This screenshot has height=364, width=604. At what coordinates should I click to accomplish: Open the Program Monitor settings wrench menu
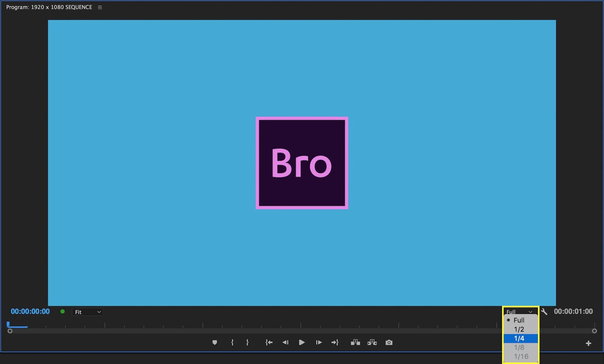545,311
